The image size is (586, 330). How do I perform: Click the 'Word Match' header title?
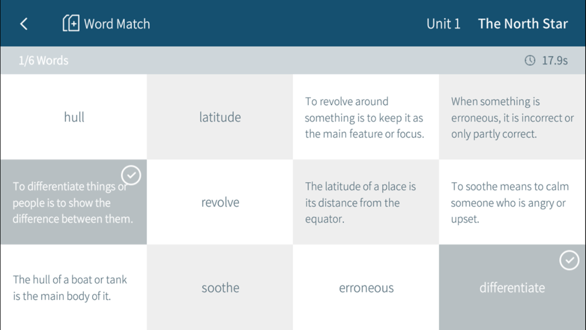117,24
